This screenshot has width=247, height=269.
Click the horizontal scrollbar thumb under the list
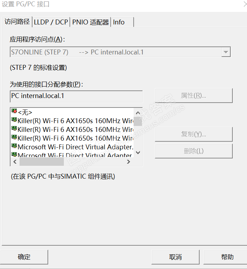(42, 162)
